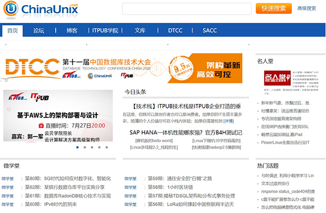Image resolution: width=326 pixels, height=213 pixels.
Task: Open 第61期: 数据库RadonDB核心技术与实现
Action: point(68,196)
